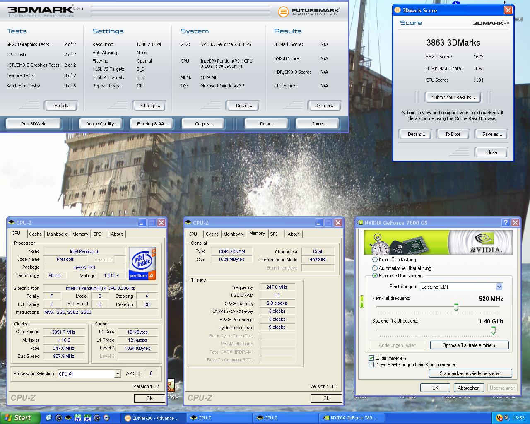Uncheck the Lüfter immer ein checkbox
The image size is (530, 424).
tap(371, 358)
